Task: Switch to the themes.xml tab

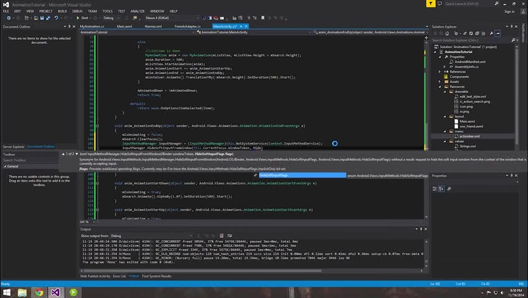Action: (x=153, y=26)
